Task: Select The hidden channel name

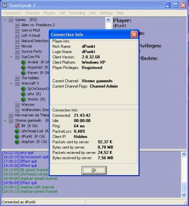Action: [30, 78]
